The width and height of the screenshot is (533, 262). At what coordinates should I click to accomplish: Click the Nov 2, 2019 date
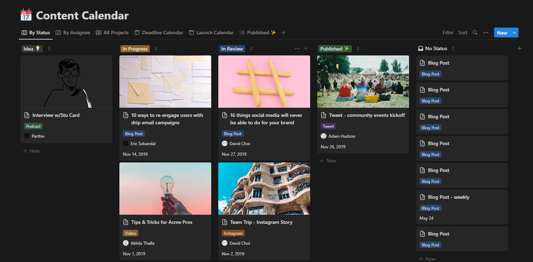click(233, 254)
